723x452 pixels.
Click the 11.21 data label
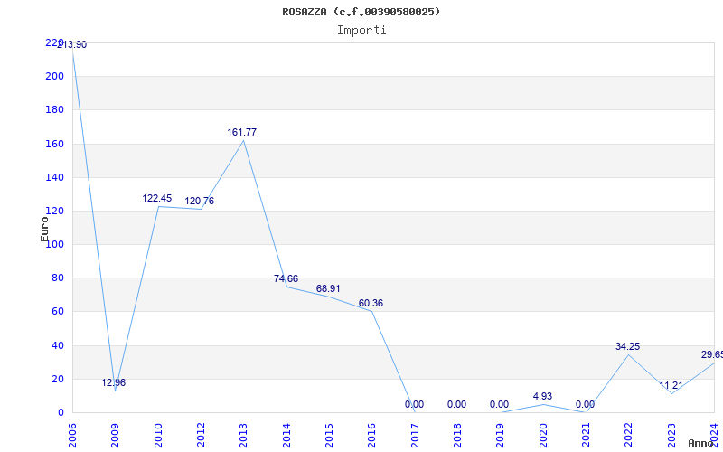pyautogui.click(x=671, y=386)
